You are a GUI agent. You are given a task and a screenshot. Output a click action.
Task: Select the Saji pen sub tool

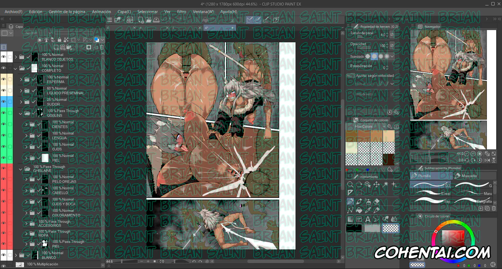(431, 201)
